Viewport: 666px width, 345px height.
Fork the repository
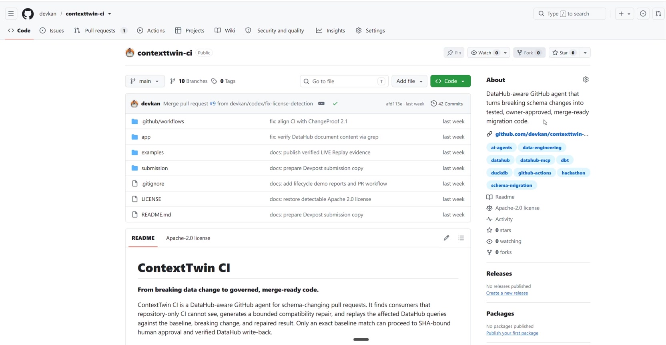tap(529, 53)
